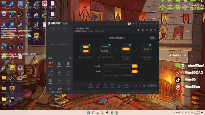Click the top 复制 button in step 1
The width and height of the screenshot is (205, 115).
[86, 47]
